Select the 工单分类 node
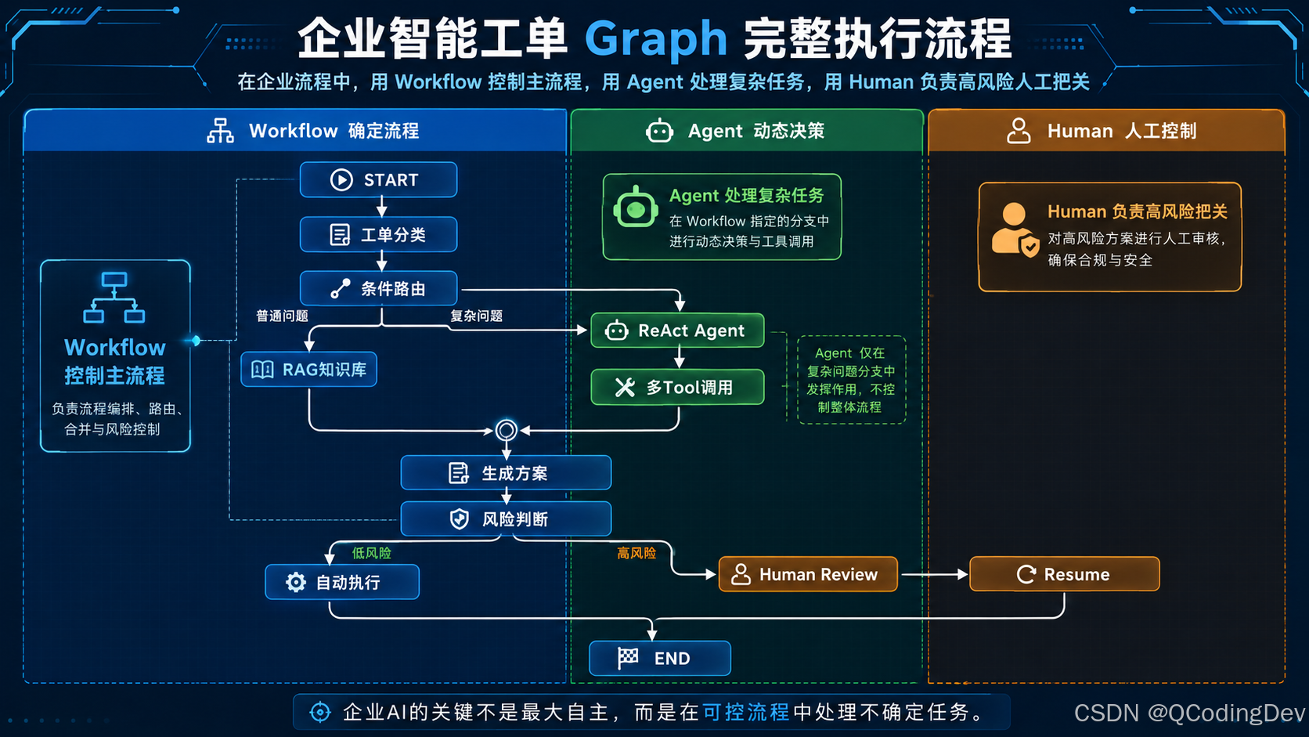This screenshot has height=737, width=1309. pyautogui.click(x=379, y=235)
